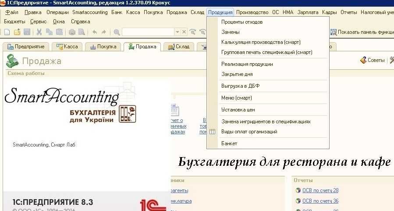The image size is (394, 211).
Task: Open the Покупка menu in menu bar
Action: (153, 12)
